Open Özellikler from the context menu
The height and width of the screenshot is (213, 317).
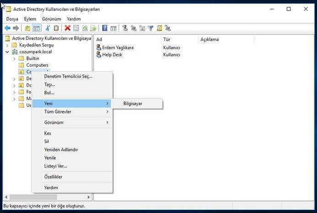click(x=72, y=177)
